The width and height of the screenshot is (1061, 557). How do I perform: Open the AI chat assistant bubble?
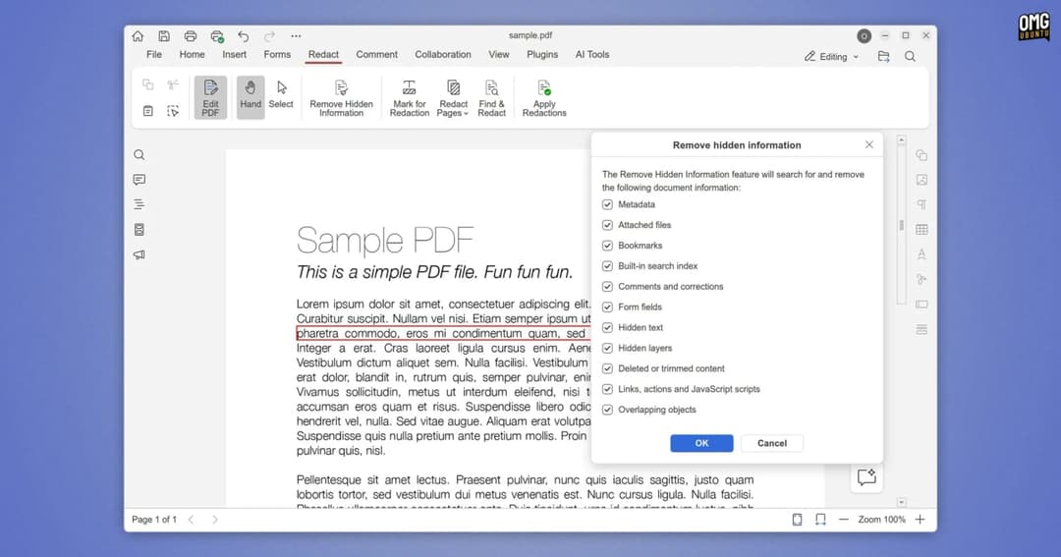tap(866, 477)
